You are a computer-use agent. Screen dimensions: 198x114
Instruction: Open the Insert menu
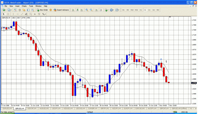17,6
